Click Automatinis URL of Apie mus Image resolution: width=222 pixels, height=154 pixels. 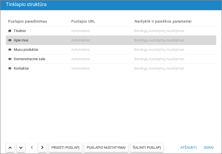(x=80, y=40)
